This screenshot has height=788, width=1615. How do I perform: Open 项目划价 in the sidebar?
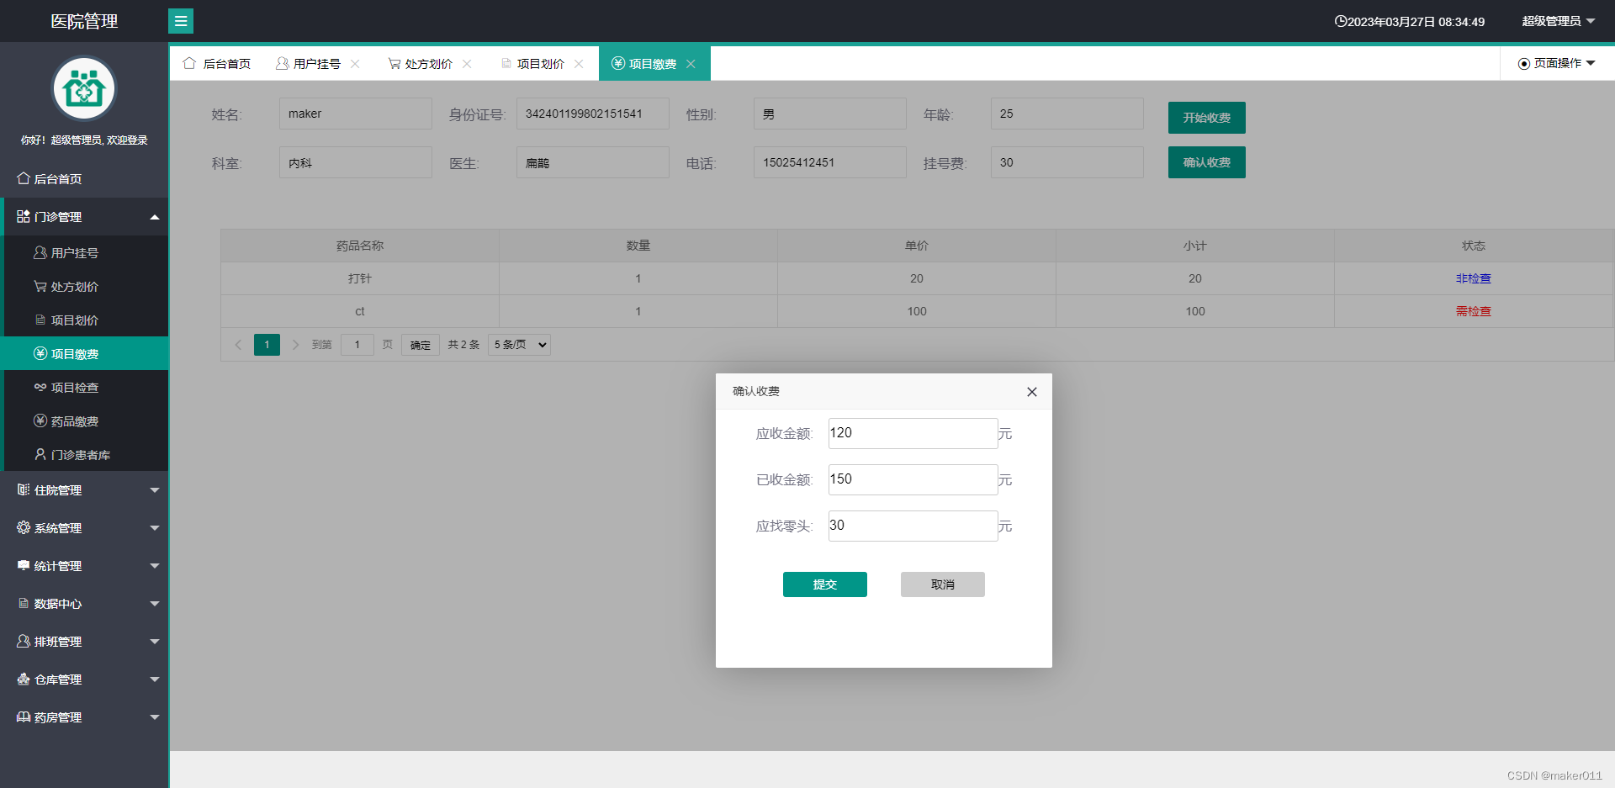pos(86,320)
